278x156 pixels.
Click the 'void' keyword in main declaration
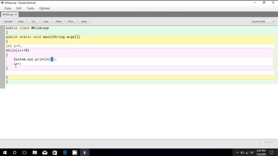point(37,37)
